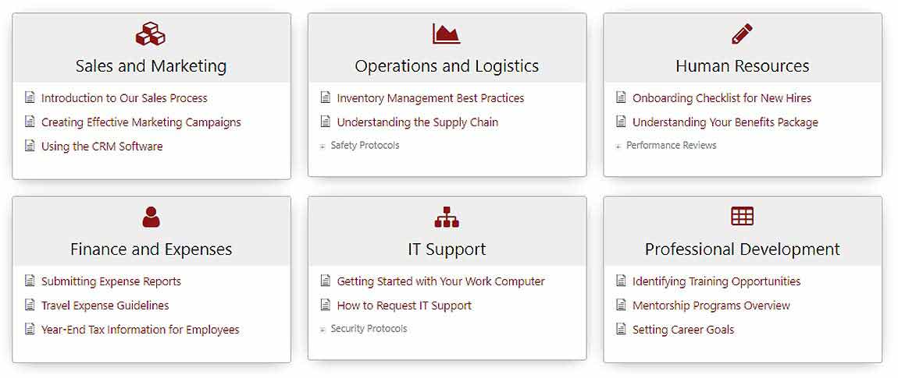Click document icon beside Using the CRM Software
Screen dimensions: 898x378
coord(30,146)
